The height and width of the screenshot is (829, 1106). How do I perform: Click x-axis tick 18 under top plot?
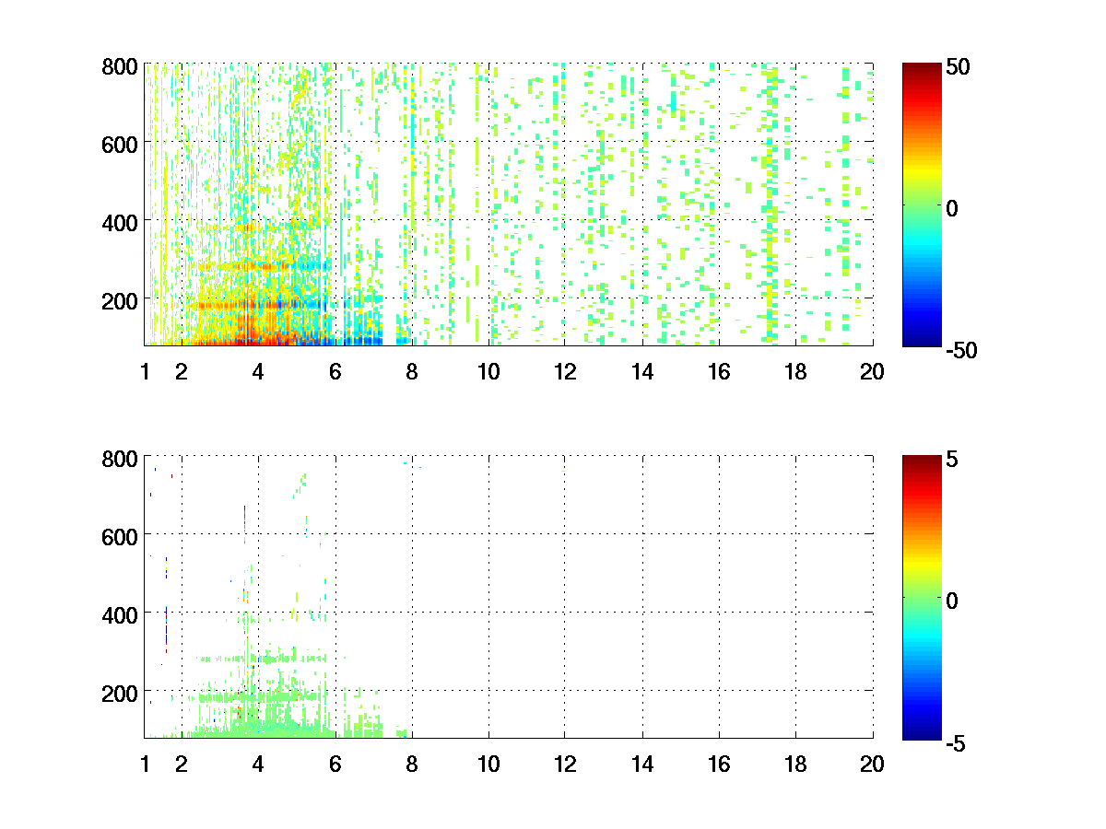click(x=795, y=372)
